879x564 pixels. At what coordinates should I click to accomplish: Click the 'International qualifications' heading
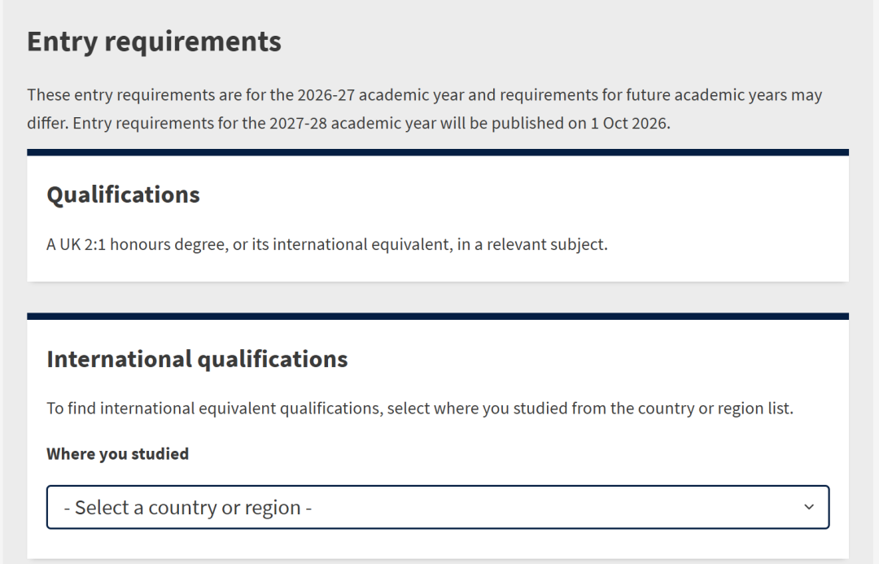point(197,359)
